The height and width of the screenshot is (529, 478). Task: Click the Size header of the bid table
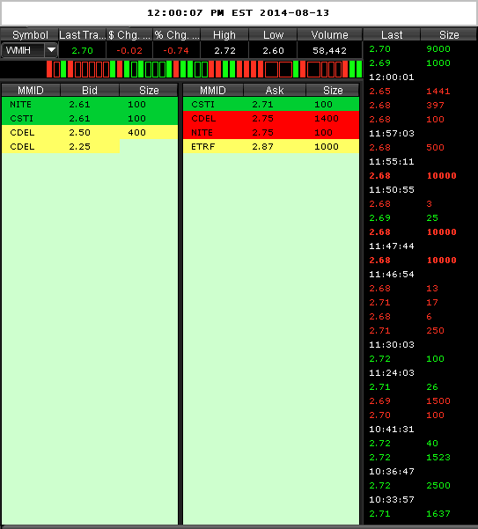pyautogui.click(x=149, y=90)
